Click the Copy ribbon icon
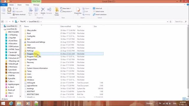Image resolution: width=189 pixels, height=106 pixels. click(3, 11)
